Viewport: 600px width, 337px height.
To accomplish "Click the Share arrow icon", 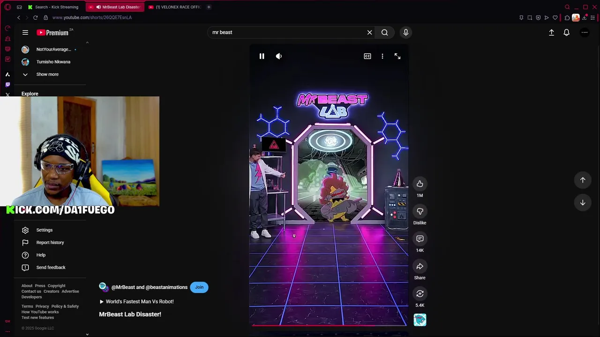I will coord(420,266).
